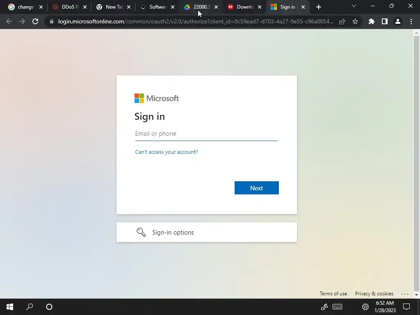Click the browser forward arrow
This screenshot has width=420, height=315.
coord(22,21)
